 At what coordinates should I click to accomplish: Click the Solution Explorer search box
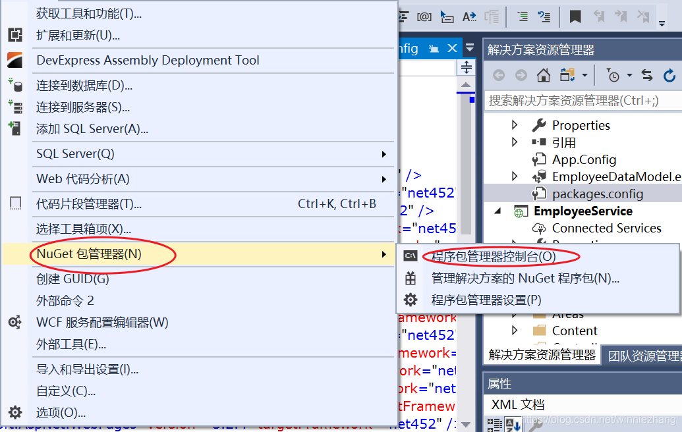[583, 101]
